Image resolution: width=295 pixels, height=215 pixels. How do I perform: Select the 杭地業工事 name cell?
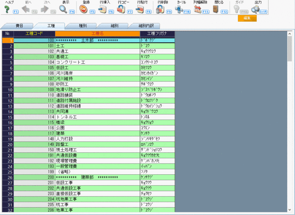pyautogui.click(x=98, y=199)
